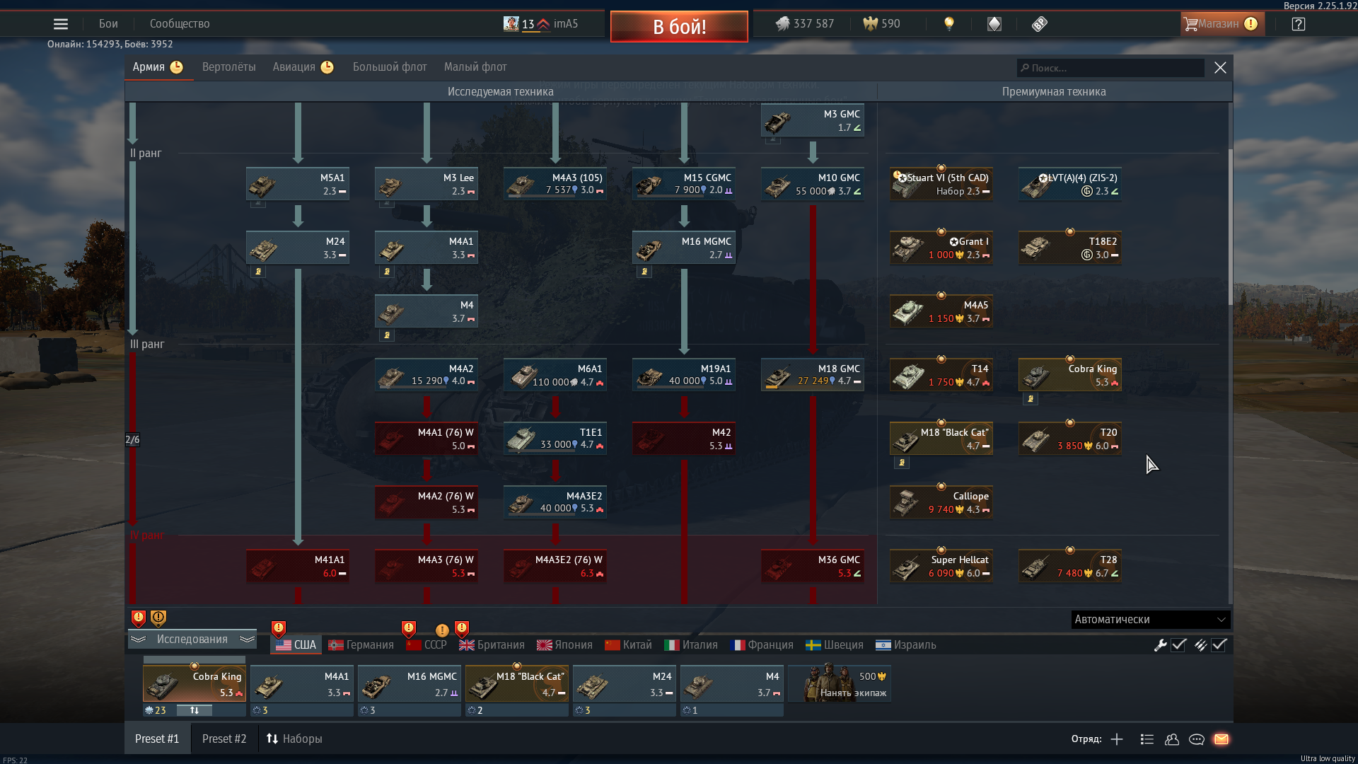Open the Автоматически dropdown
The height and width of the screenshot is (764, 1358).
[x=1151, y=620]
